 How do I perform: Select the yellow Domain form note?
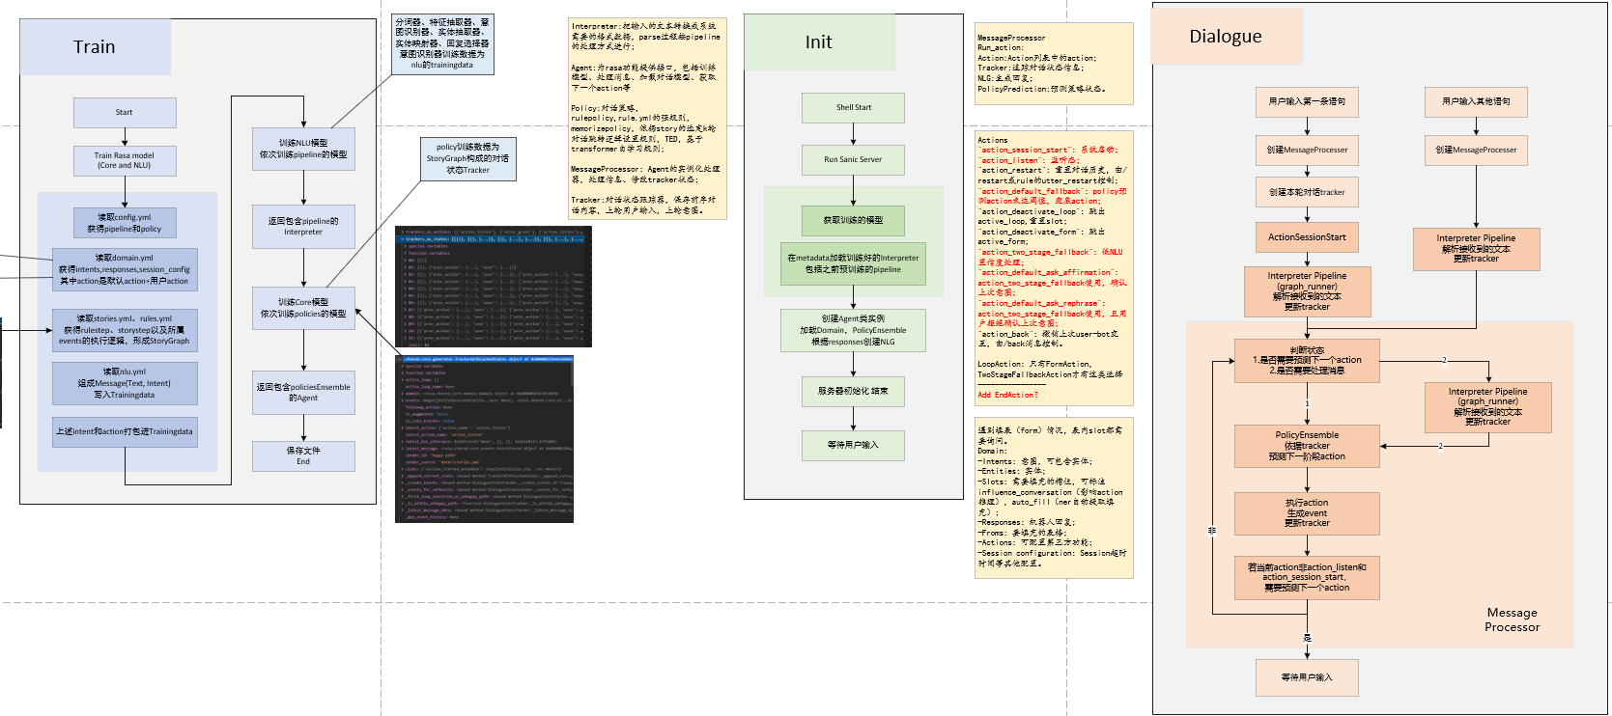coord(1054,497)
